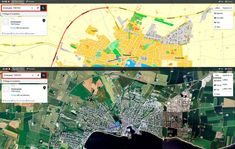This screenshot has height=149, width=235.
Task: Click the search magnifier button in the top map
Action: (x=43, y=8)
